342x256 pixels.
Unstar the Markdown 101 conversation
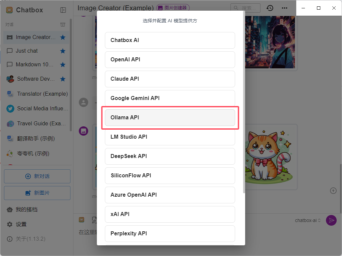63,65
